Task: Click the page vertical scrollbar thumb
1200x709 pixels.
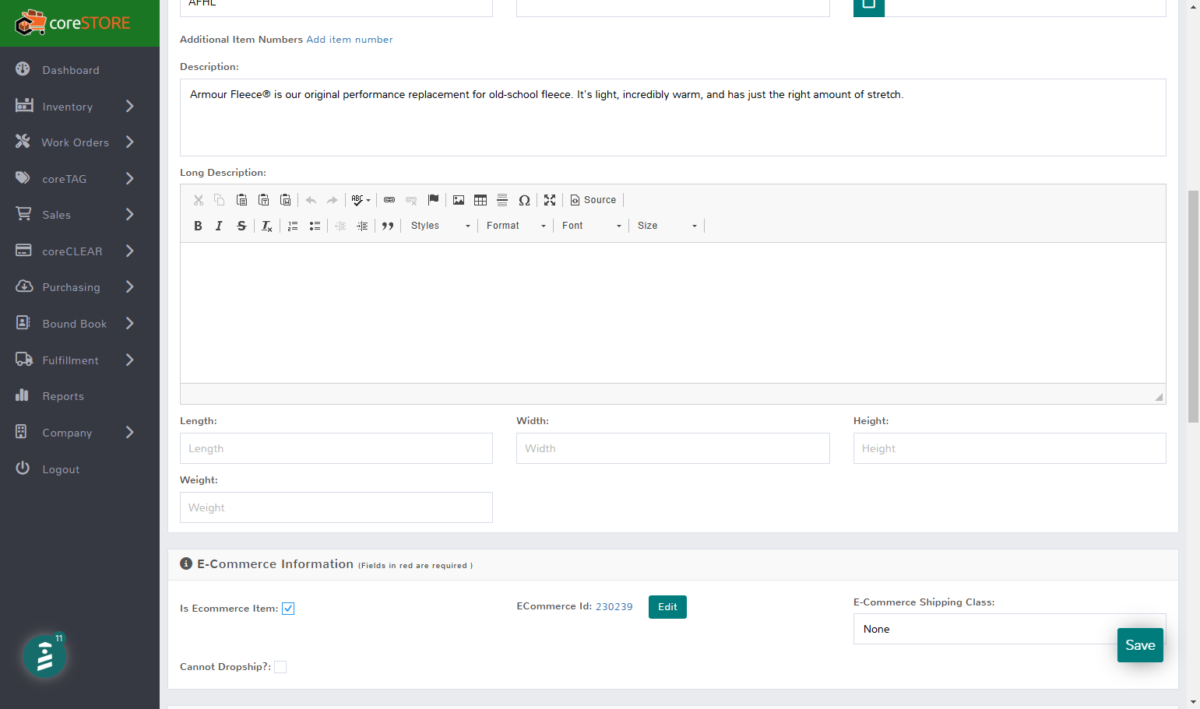Action: click(1193, 306)
